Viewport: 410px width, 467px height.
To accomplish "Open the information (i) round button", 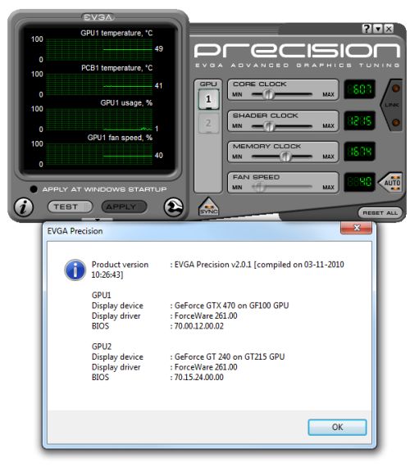I will [x=24, y=207].
